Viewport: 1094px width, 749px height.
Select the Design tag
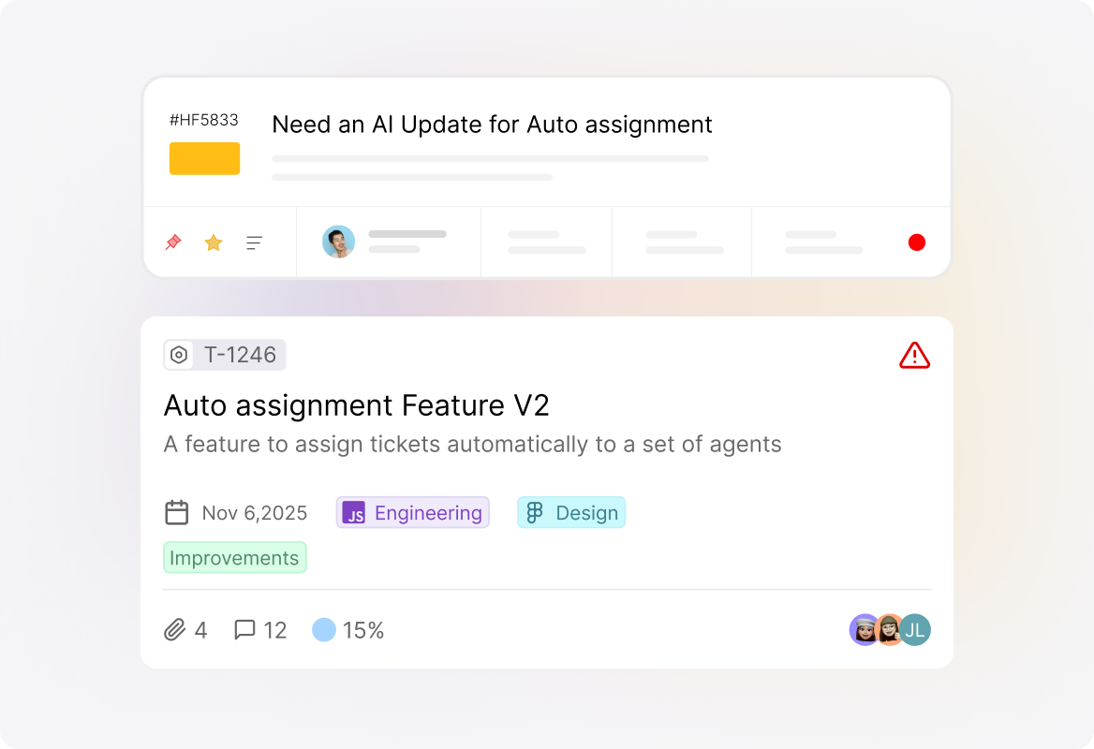click(x=570, y=512)
